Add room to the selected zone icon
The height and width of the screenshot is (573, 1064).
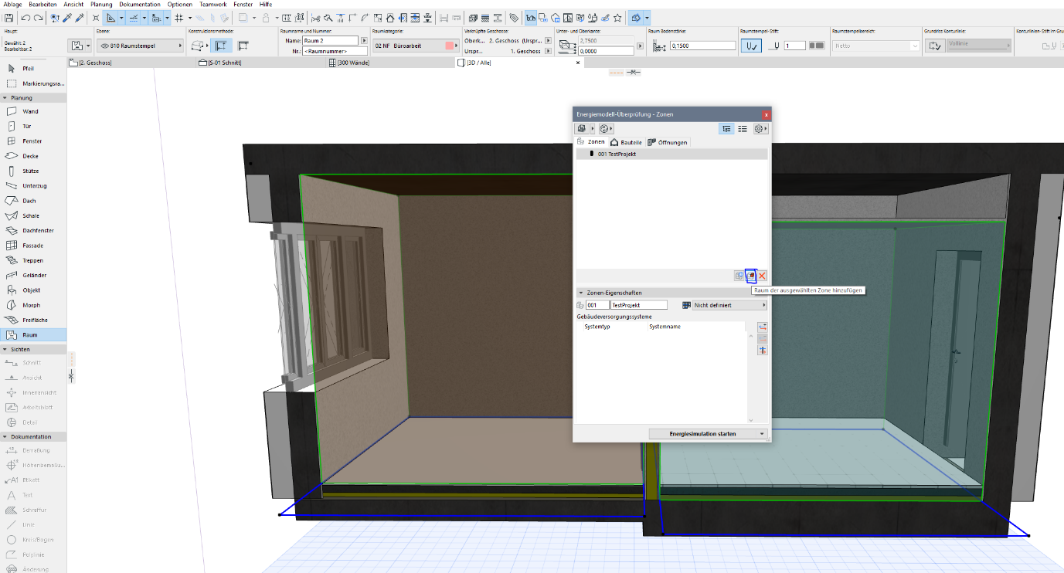[x=750, y=276]
